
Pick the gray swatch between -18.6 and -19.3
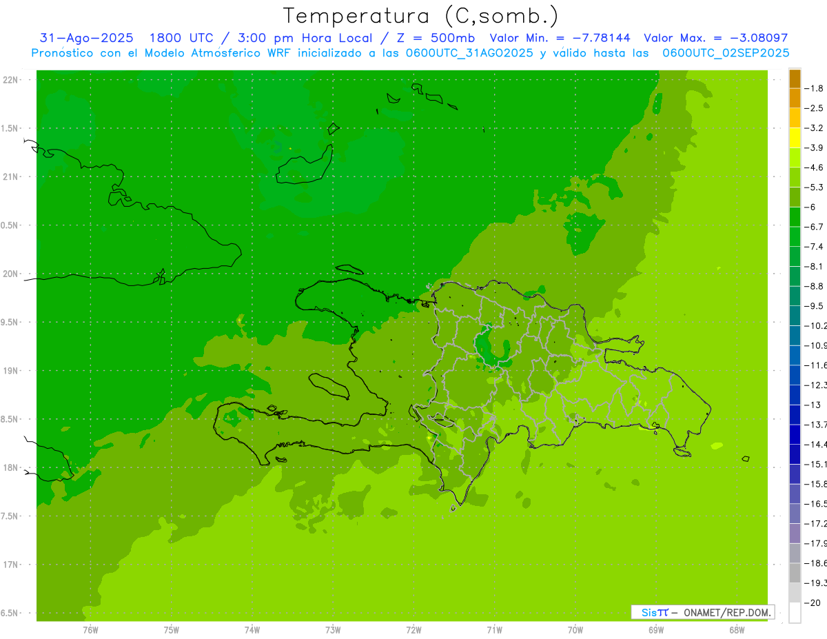click(795, 573)
